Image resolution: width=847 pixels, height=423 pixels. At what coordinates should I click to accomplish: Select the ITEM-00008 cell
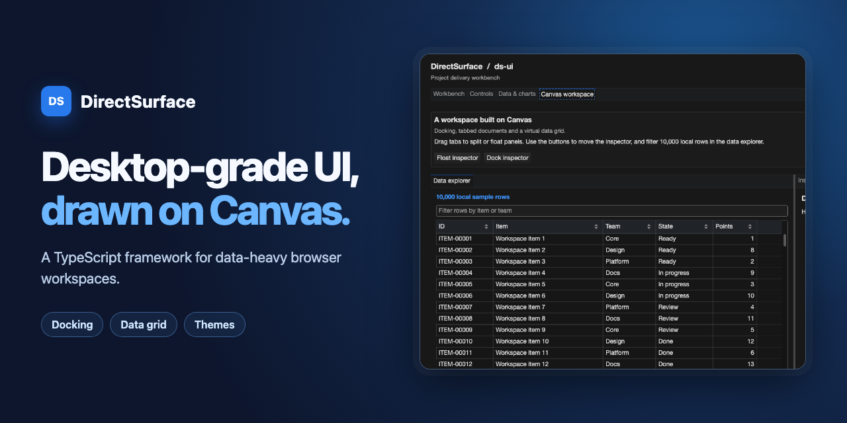(465, 319)
